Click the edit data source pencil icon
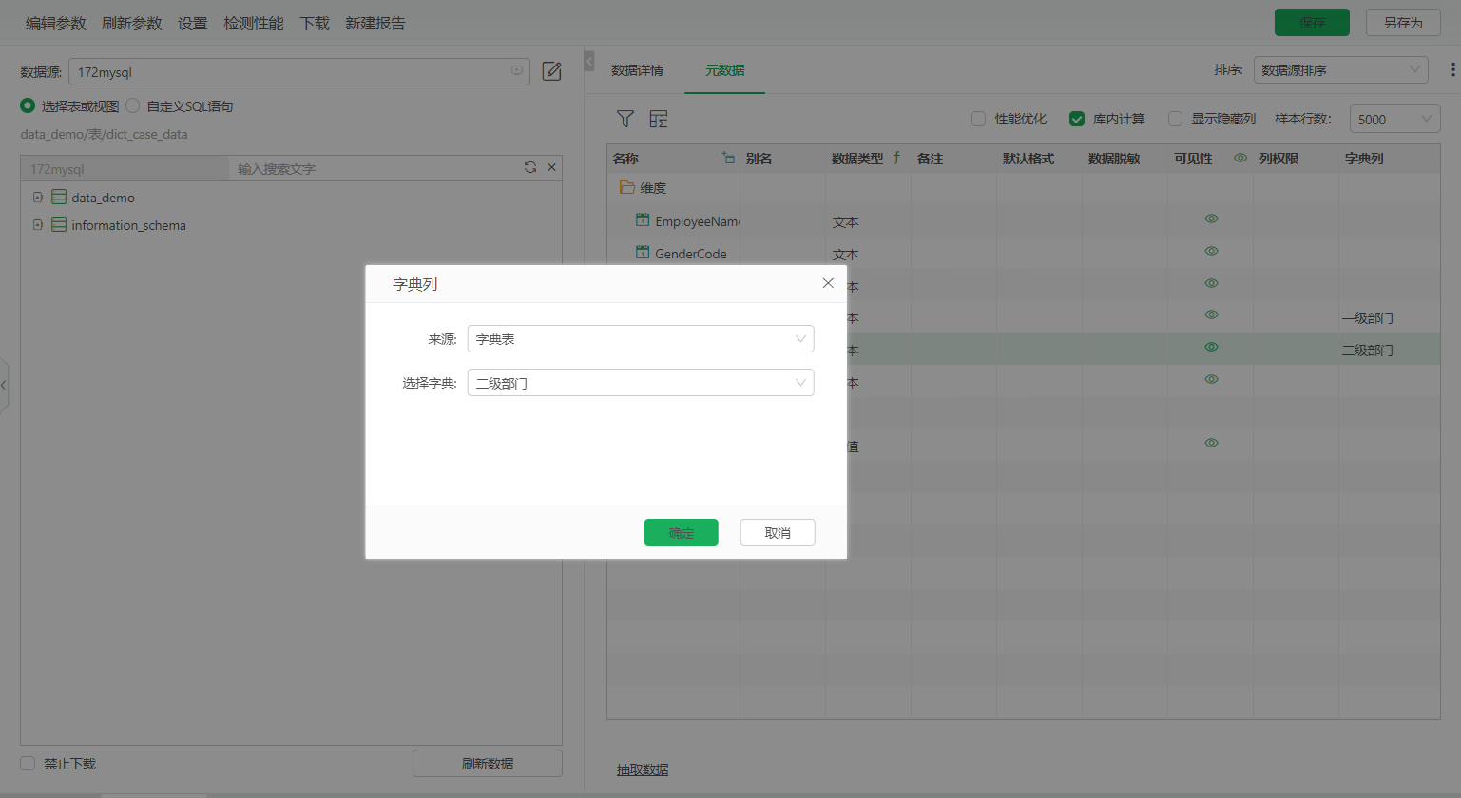This screenshot has height=798, width=1461. tap(551, 71)
